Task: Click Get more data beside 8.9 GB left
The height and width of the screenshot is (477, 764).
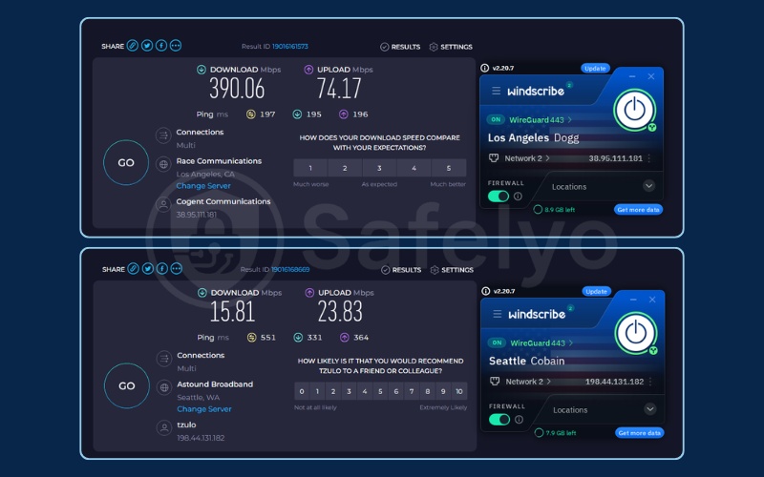Action: 638,210
